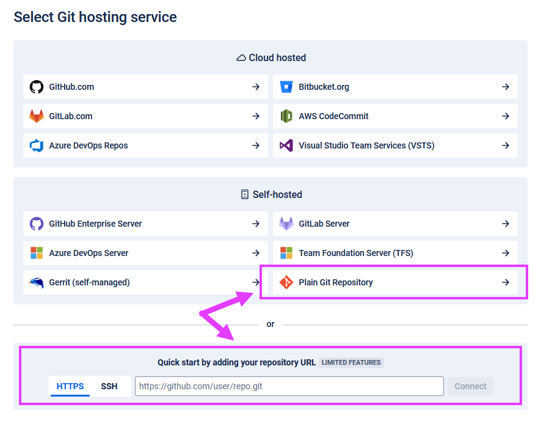The height and width of the screenshot is (421, 541).
Task: Click the GitHub.com octocat icon
Action: coord(37,87)
